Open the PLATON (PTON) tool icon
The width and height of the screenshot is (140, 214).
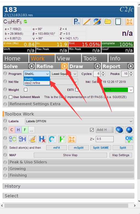pyautogui.click(x=76, y=21)
